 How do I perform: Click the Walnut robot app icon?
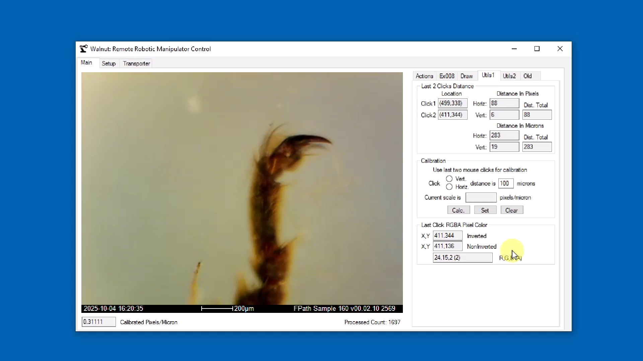(83, 49)
